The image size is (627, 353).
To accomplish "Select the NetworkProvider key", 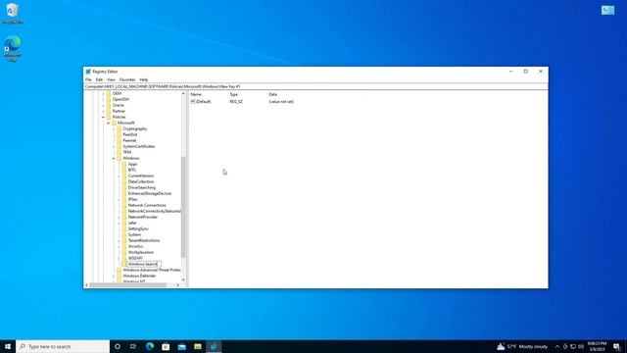I will pos(143,217).
